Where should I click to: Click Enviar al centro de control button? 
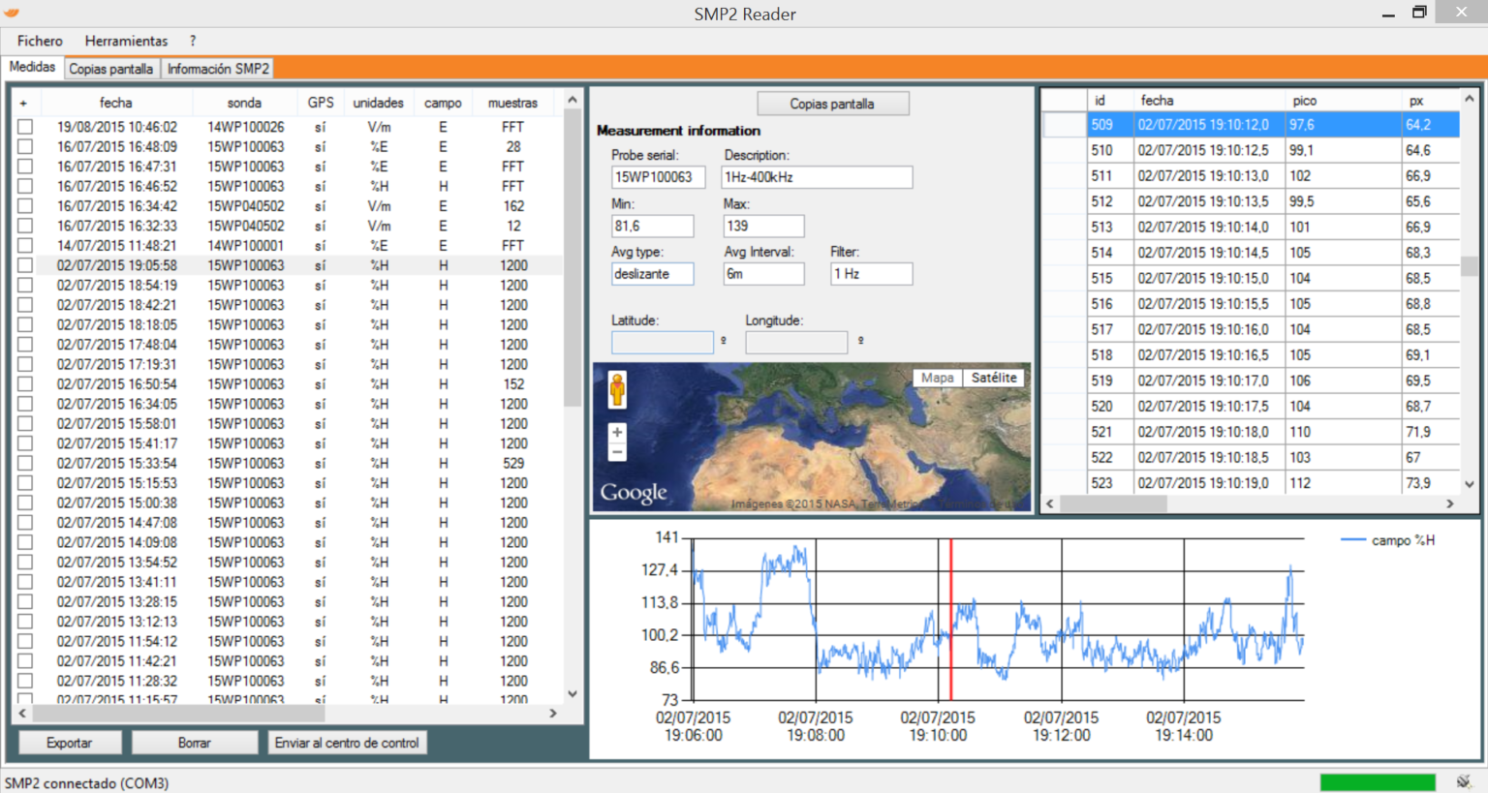coord(347,743)
